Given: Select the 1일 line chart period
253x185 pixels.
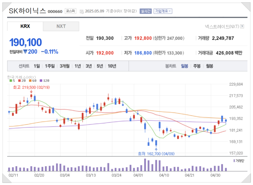Looking at the screenshot, I should [x=37, y=66].
